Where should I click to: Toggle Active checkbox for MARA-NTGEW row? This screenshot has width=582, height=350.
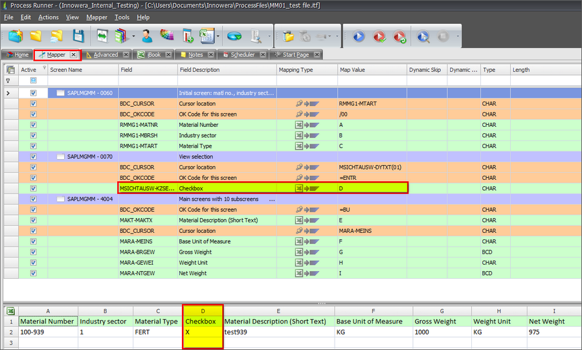33,274
